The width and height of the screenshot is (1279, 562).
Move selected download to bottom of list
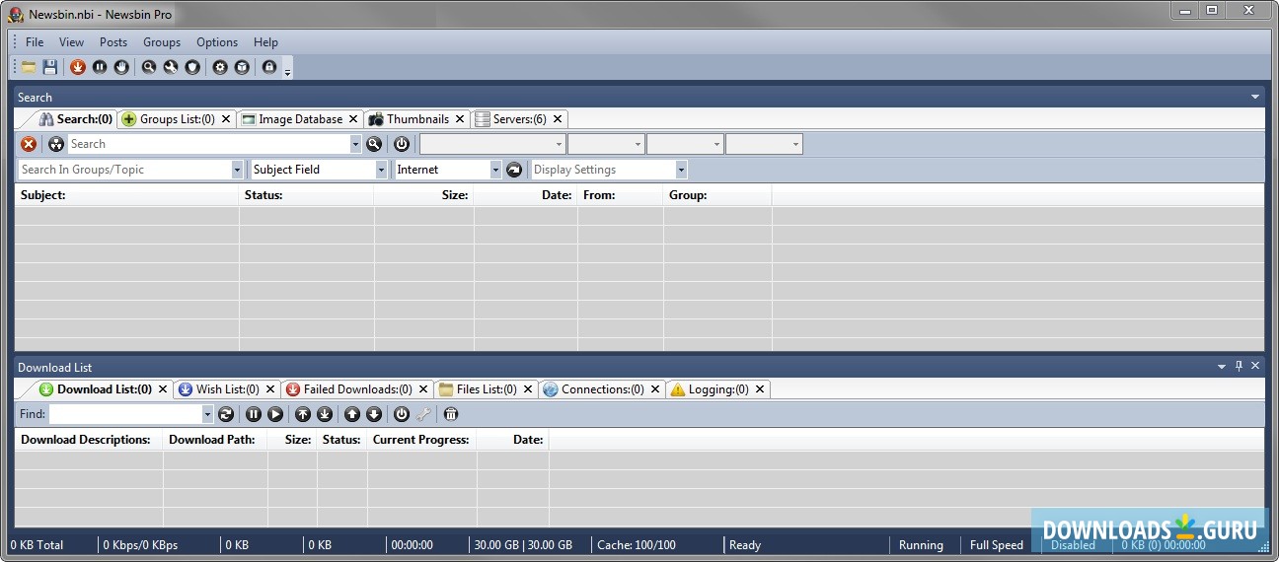[325, 414]
